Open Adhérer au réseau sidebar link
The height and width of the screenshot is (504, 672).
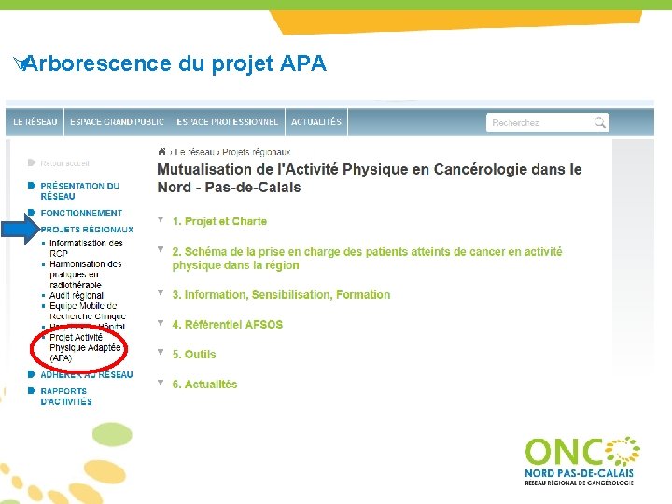pyautogui.click(x=87, y=375)
